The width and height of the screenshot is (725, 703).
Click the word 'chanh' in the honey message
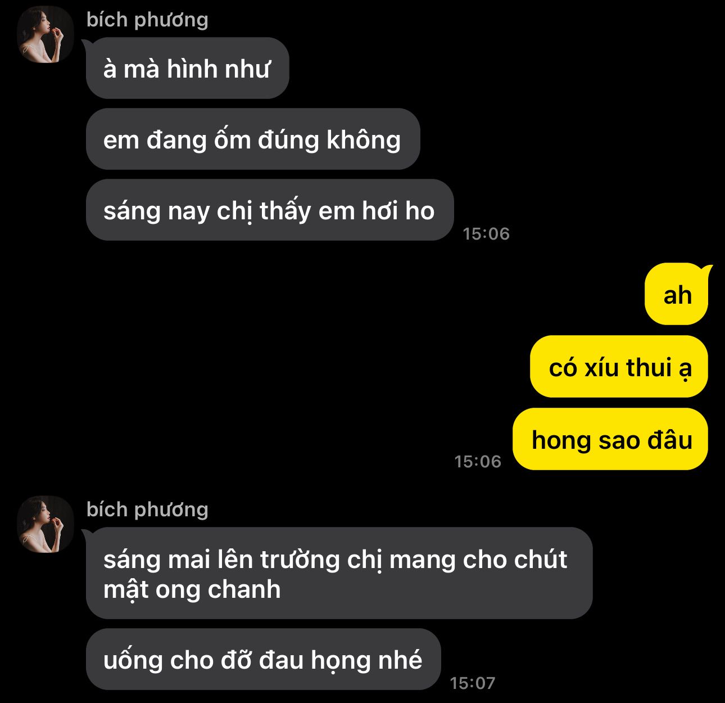point(244,589)
